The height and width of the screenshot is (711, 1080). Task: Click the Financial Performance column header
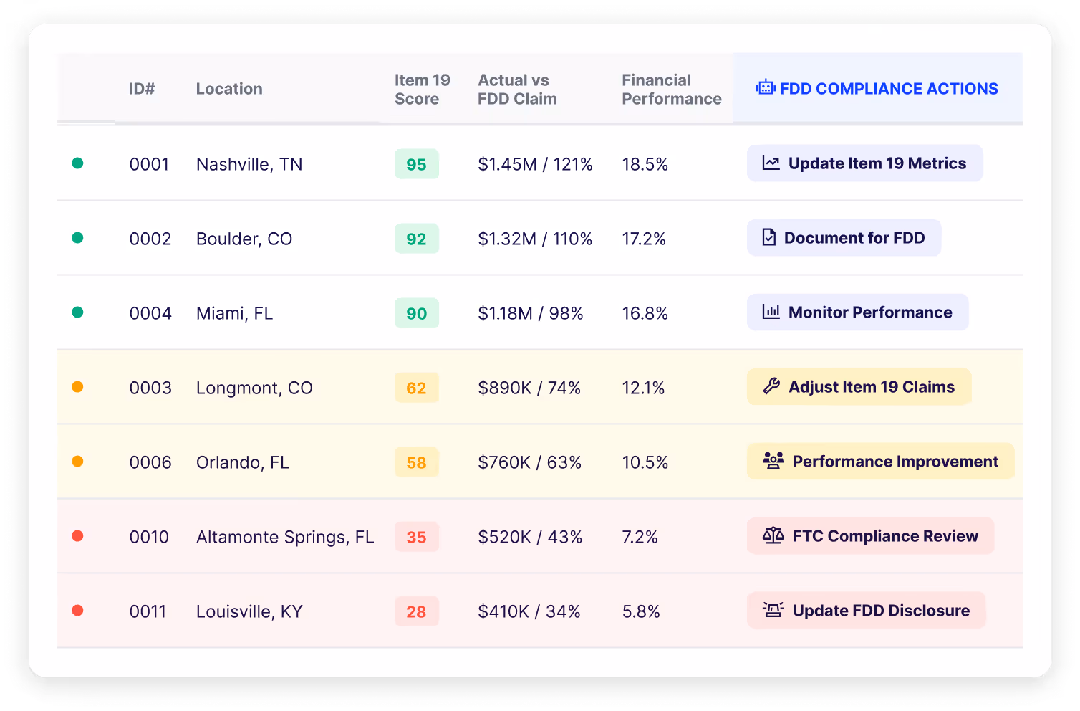point(671,90)
